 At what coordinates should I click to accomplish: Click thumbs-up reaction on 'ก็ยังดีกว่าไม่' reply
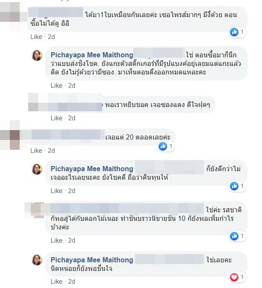(234, 186)
